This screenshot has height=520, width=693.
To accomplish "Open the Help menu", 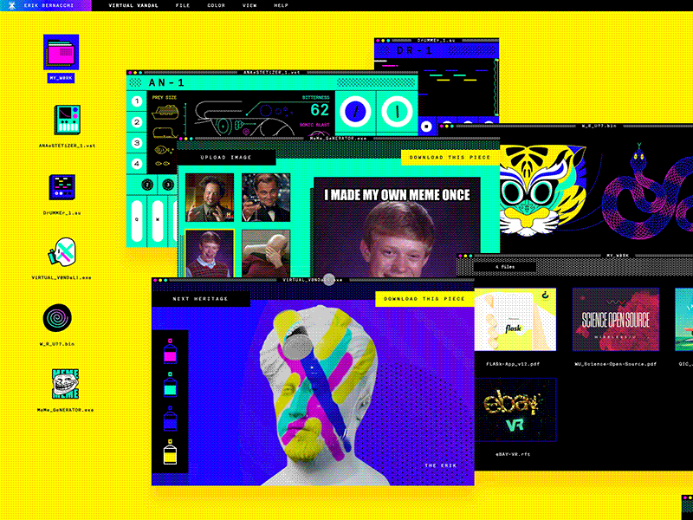I will 281,5.
